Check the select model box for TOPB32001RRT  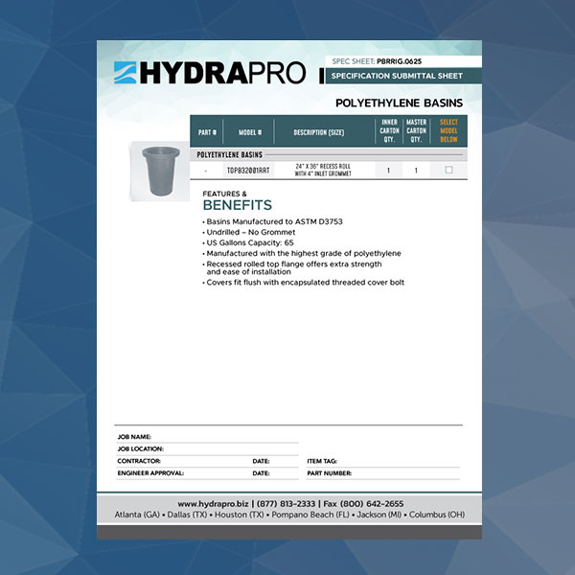click(x=448, y=170)
